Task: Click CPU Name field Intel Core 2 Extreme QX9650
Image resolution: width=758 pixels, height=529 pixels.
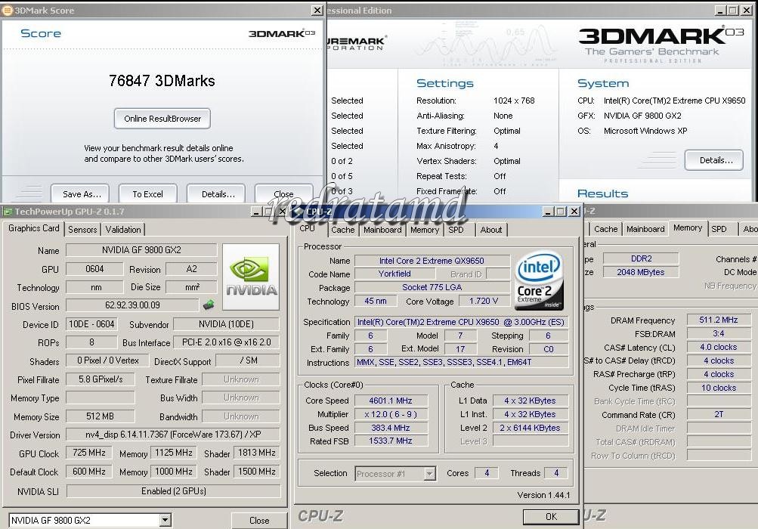Action: [432, 261]
